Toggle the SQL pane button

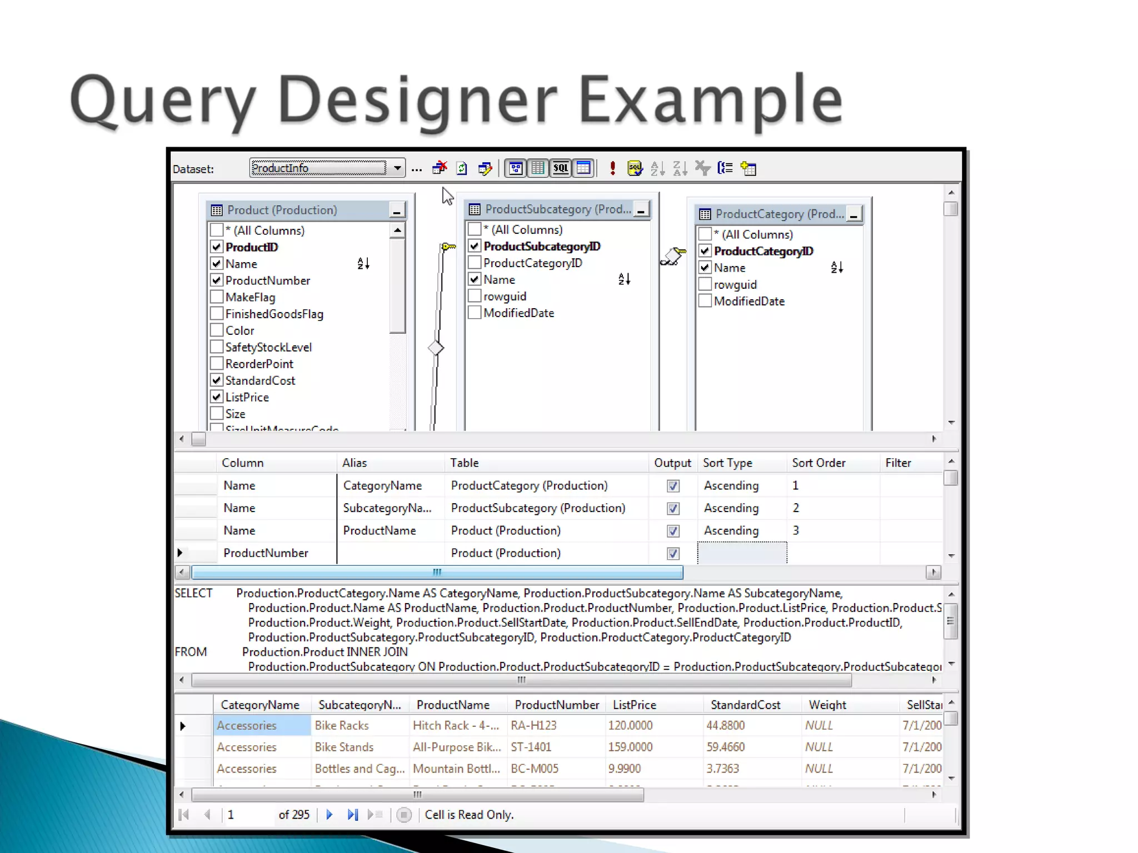(x=561, y=168)
